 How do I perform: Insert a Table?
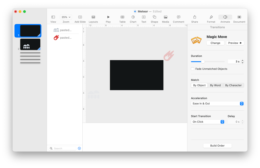coord(122,18)
